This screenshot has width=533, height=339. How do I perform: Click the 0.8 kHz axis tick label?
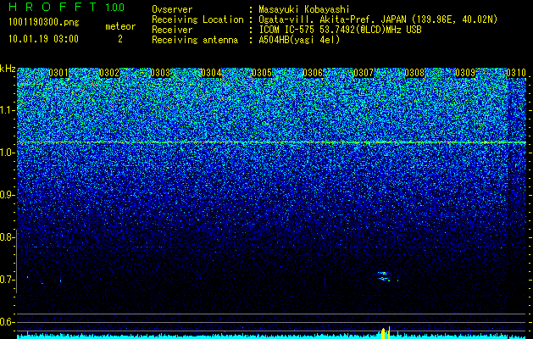coord(8,237)
